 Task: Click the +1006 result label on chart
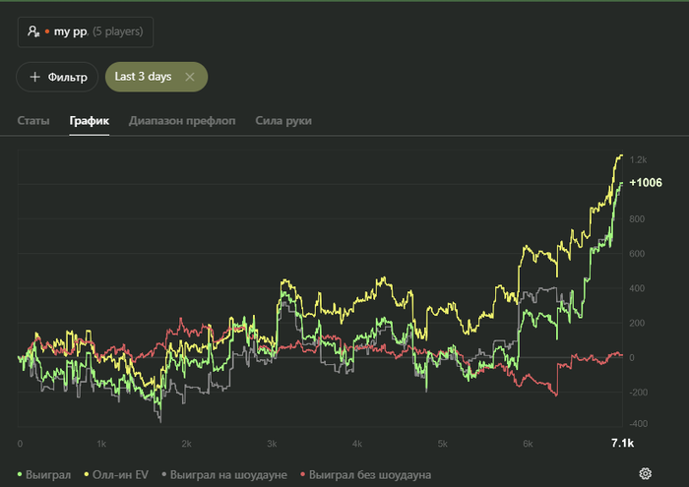click(646, 183)
